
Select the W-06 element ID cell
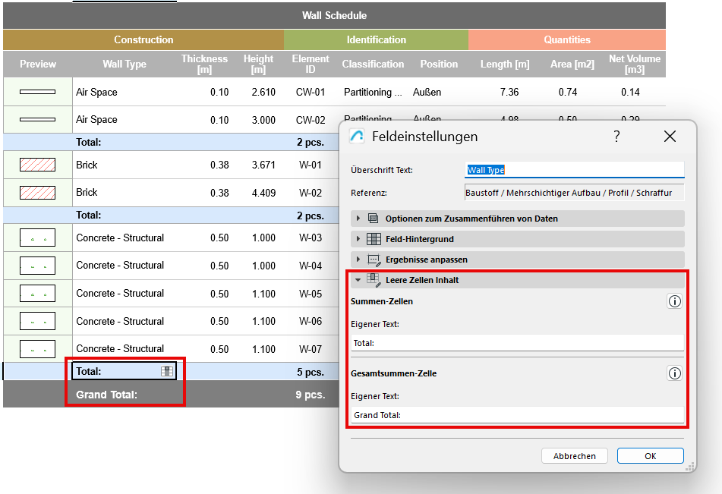pyautogui.click(x=311, y=321)
